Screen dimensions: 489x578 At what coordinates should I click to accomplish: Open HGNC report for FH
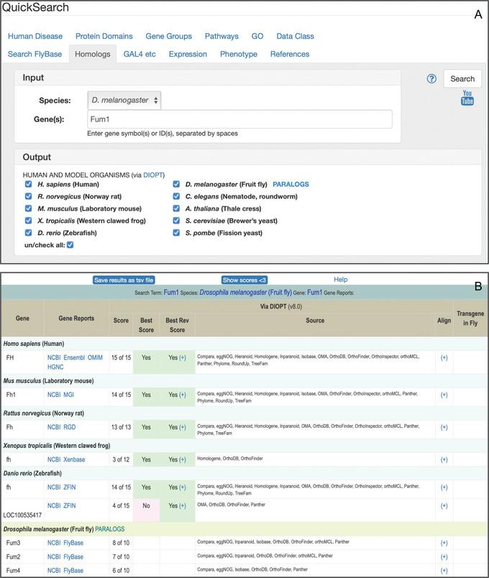click(x=55, y=367)
